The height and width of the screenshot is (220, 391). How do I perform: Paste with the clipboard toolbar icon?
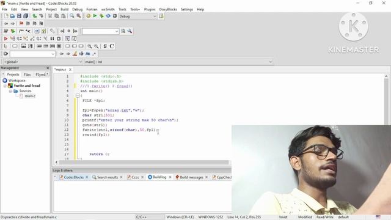click(64, 16)
